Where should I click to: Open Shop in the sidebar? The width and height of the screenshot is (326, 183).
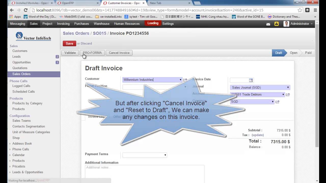16,138
